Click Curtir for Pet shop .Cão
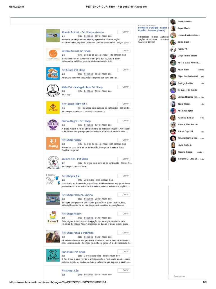 click(124, 270)
